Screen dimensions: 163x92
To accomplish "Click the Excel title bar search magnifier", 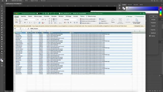I will click(x=141, y=14).
